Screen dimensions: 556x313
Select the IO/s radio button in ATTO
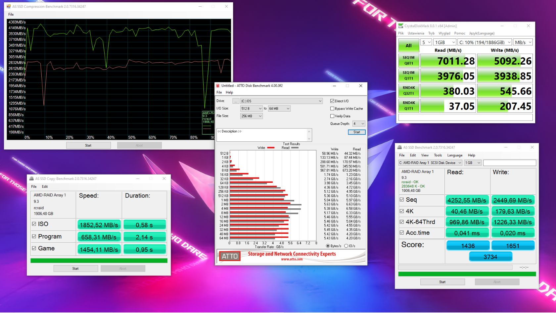click(346, 246)
